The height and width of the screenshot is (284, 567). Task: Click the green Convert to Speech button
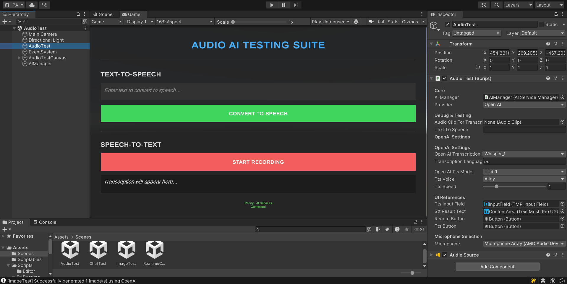click(x=258, y=114)
